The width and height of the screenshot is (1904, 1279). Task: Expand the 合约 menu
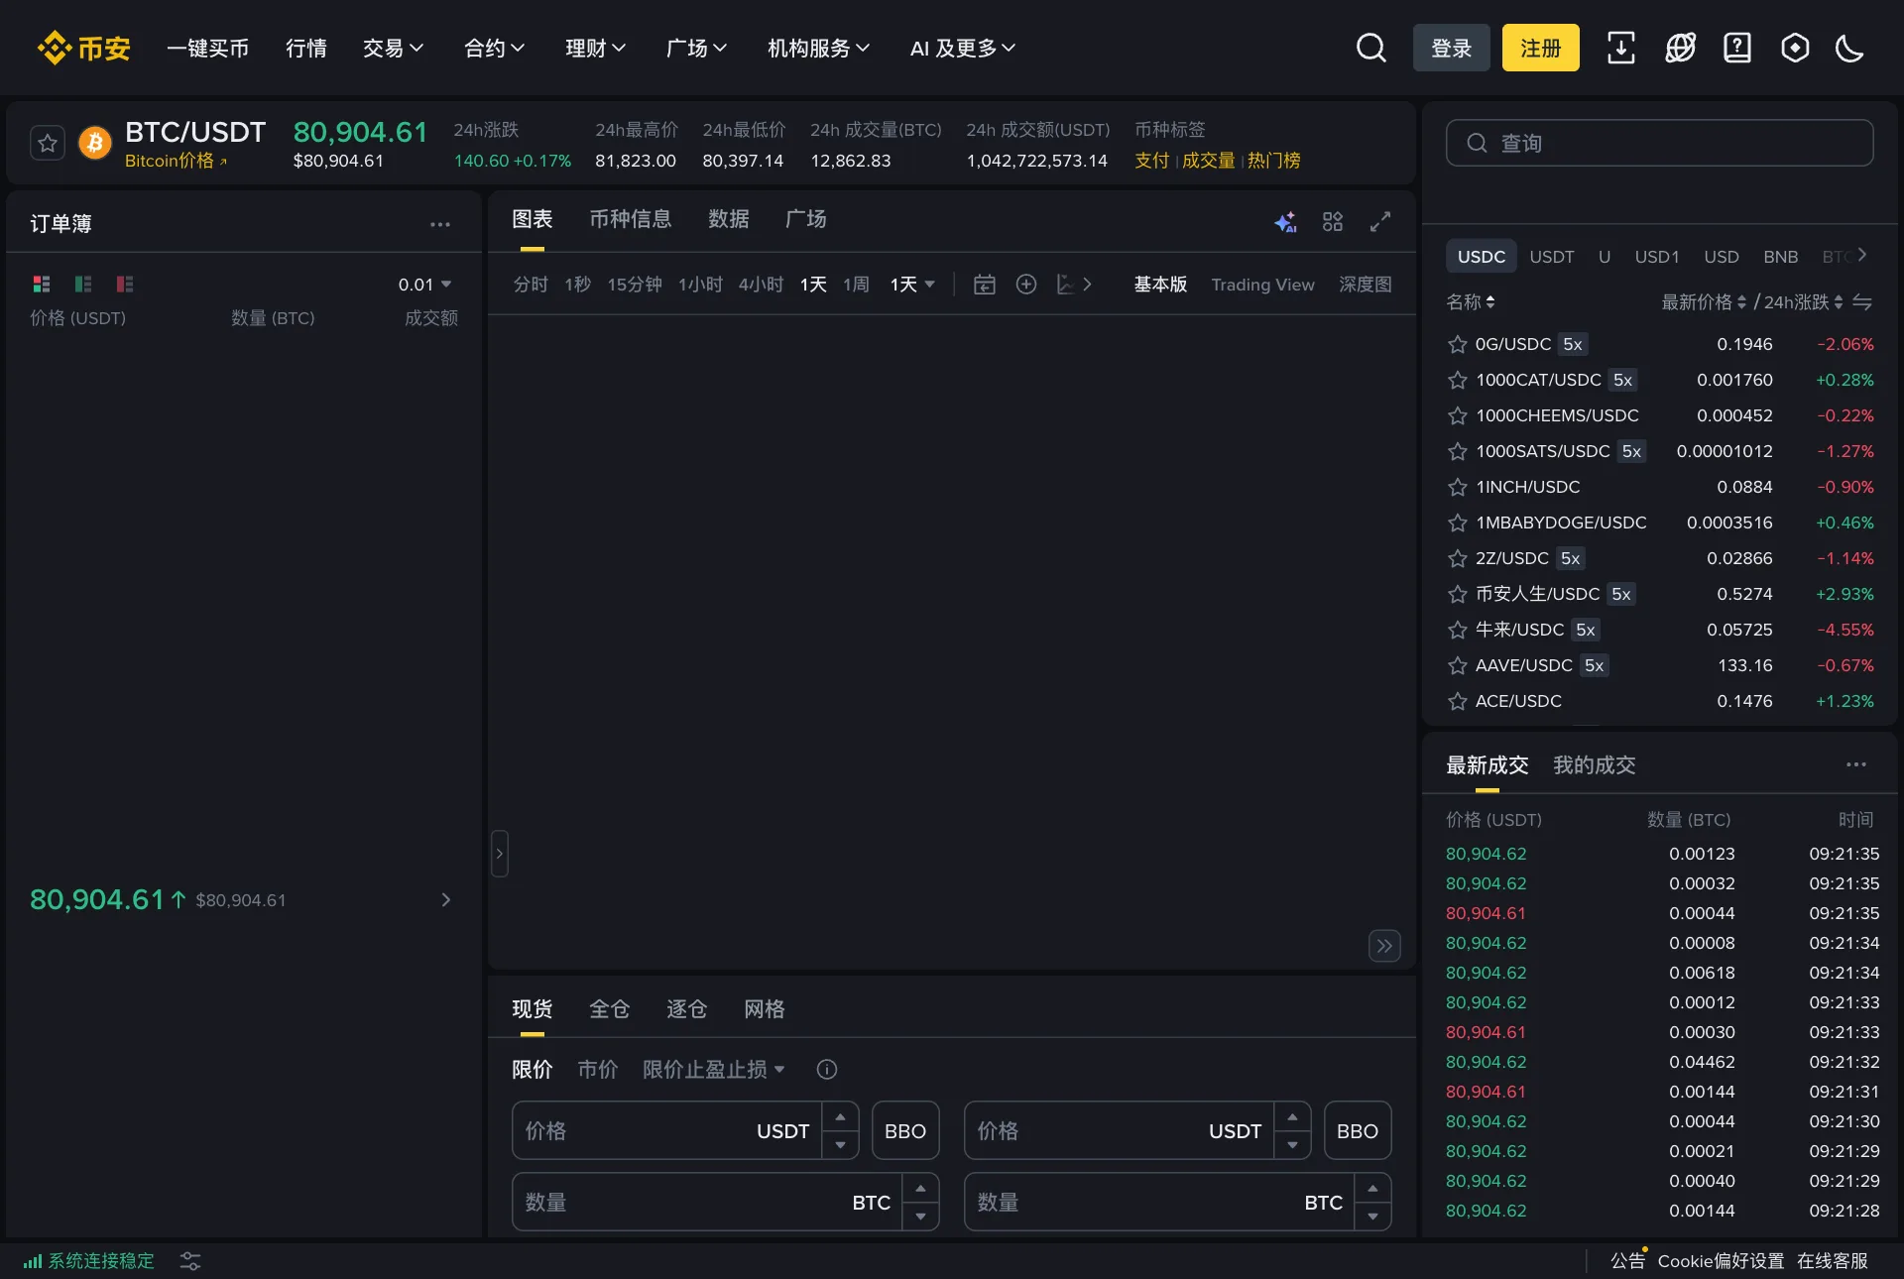(x=494, y=48)
